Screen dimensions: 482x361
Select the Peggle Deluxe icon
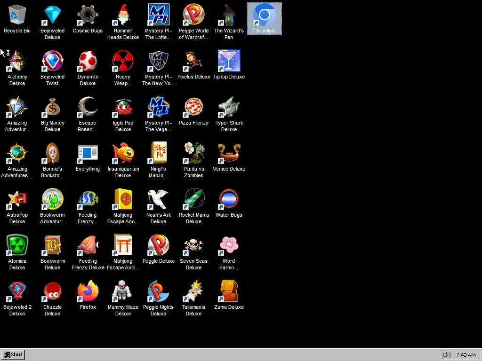pos(158,245)
